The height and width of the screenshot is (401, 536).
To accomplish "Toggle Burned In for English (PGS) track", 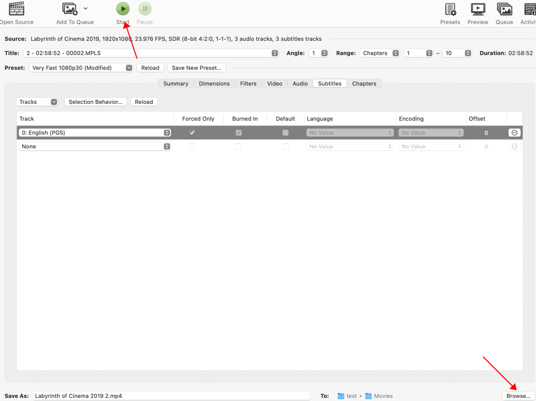I will point(239,132).
